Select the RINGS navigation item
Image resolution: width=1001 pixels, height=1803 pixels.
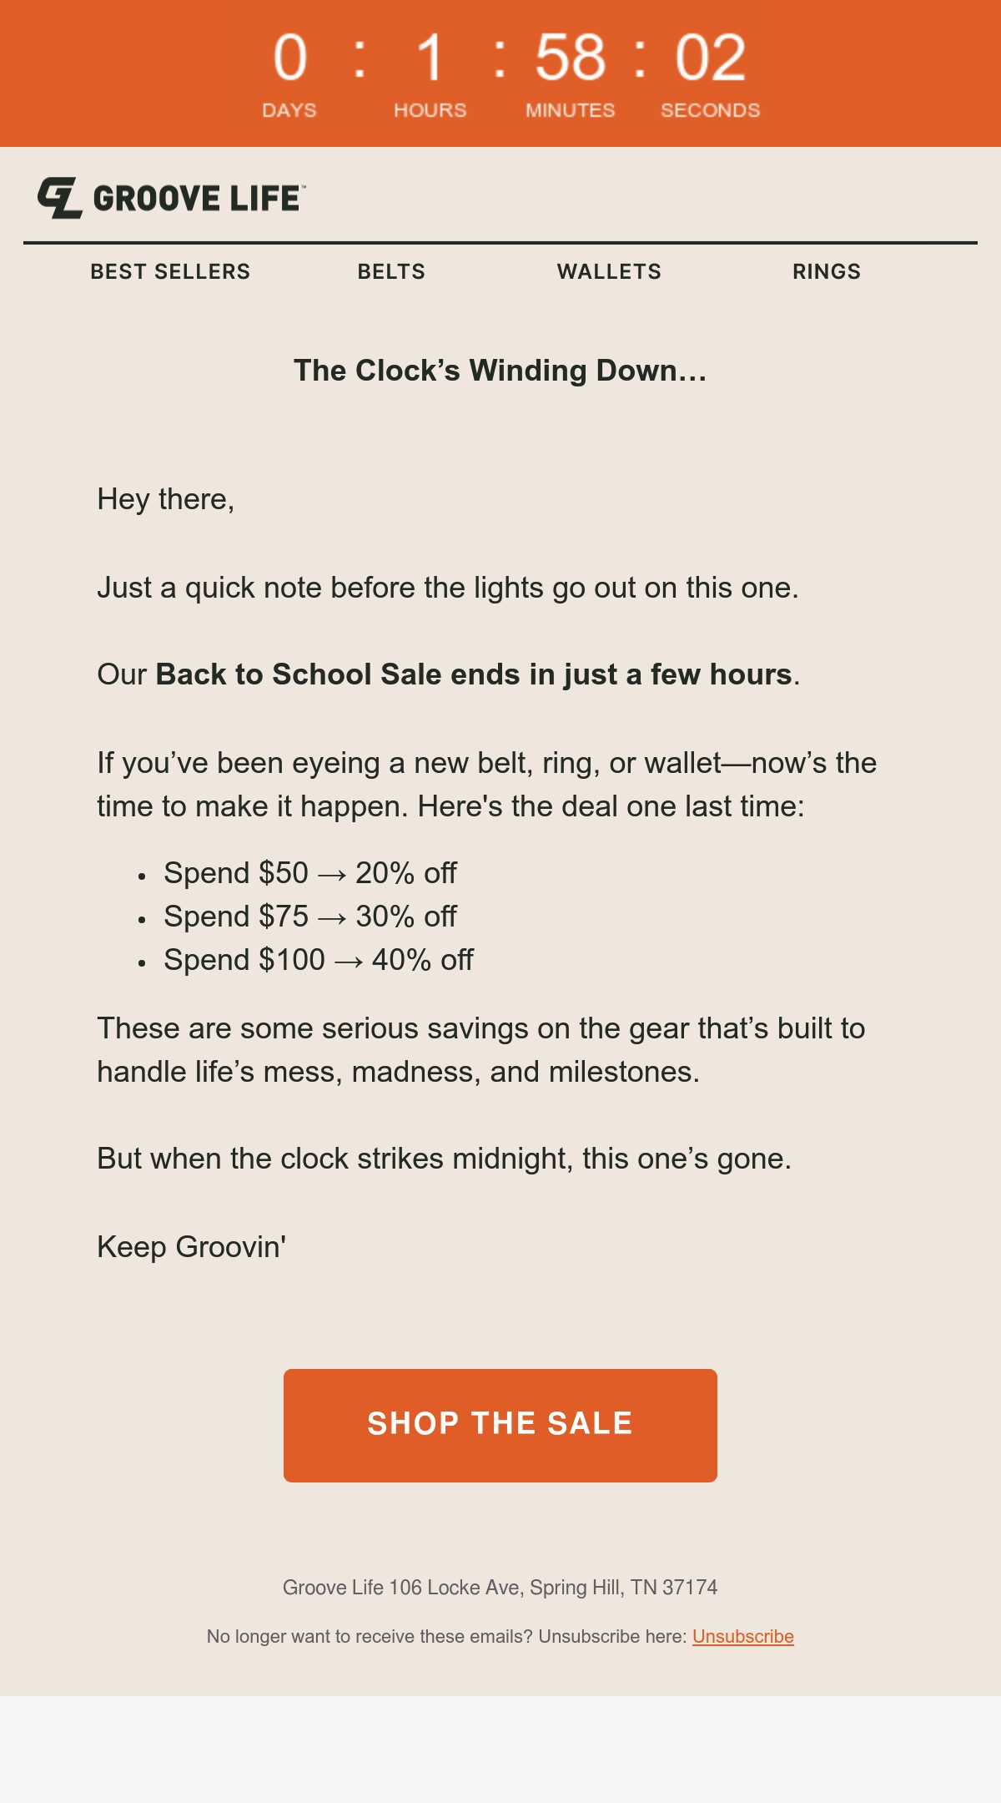827,271
